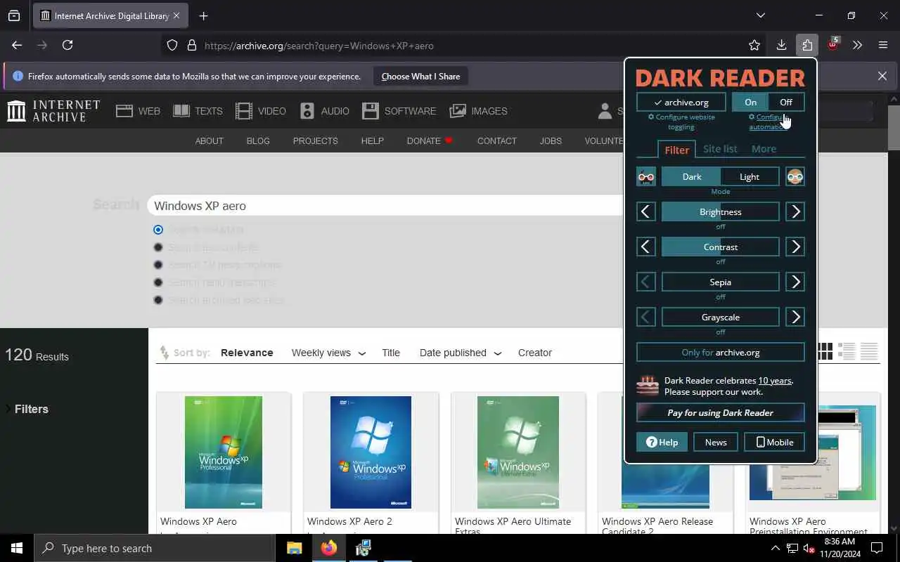Show hidden system tray icons
Viewport: 900px width, 562px height.
click(x=776, y=548)
